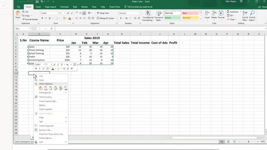Click the Cut scissors icon in ribbon
Screen dimensions: 267x150
pos(23,12)
